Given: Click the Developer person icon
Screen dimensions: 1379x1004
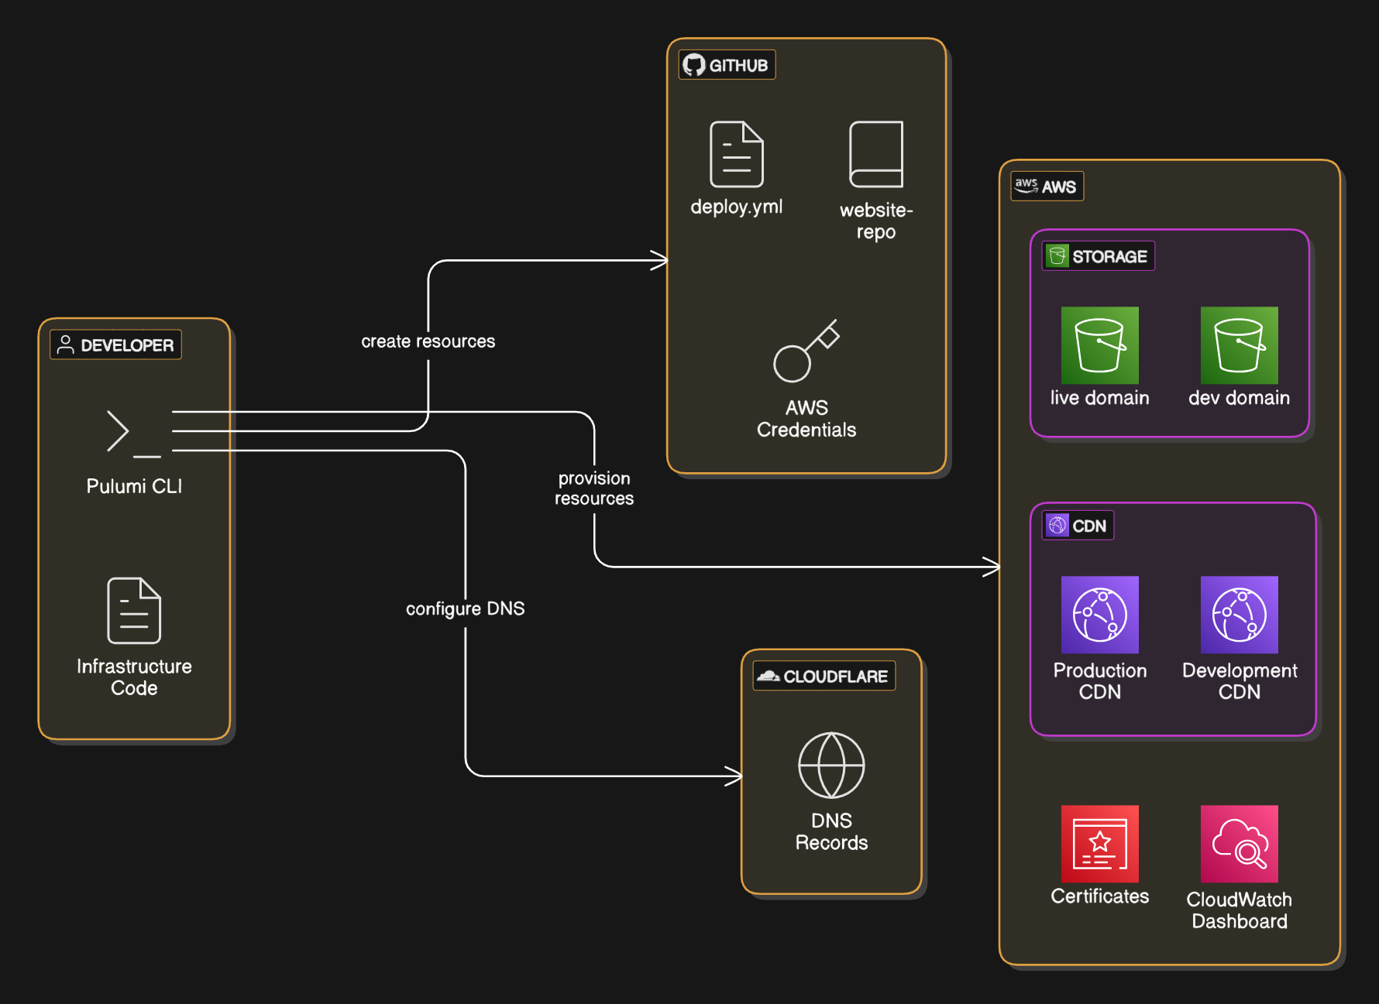Looking at the screenshot, I should (x=66, y=344).
